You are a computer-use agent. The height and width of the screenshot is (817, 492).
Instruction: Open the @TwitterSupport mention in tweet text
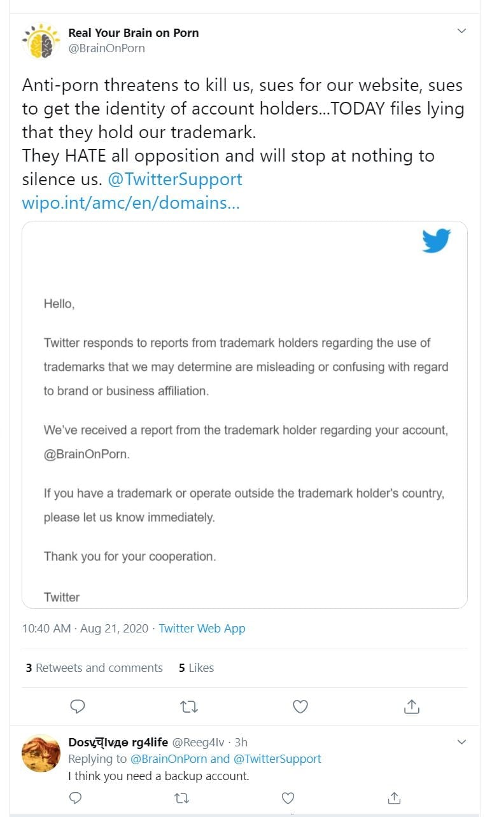tap(175, 179)
